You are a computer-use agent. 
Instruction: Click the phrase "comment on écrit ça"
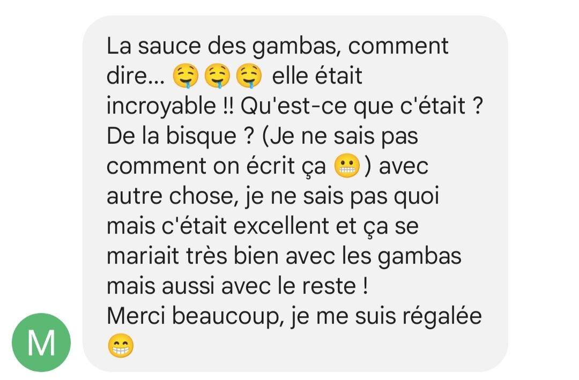[x=217, y=166]
